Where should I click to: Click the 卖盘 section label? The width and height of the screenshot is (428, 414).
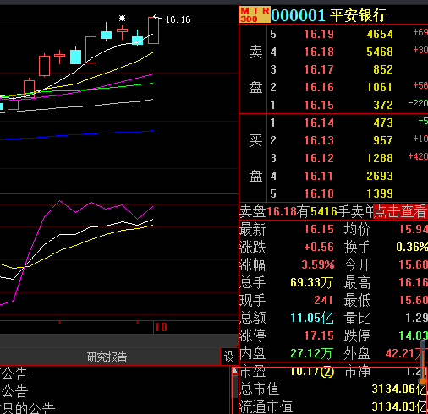[255, 69]
